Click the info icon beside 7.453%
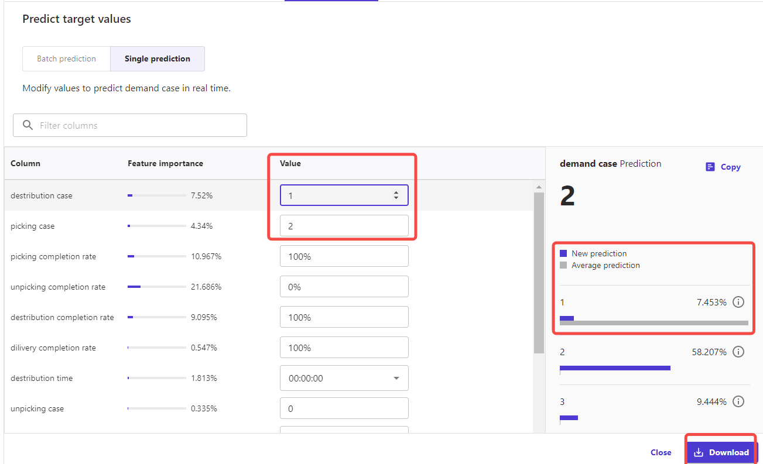Viewport: 763px width, 464px height. click(x=738, y=303)
